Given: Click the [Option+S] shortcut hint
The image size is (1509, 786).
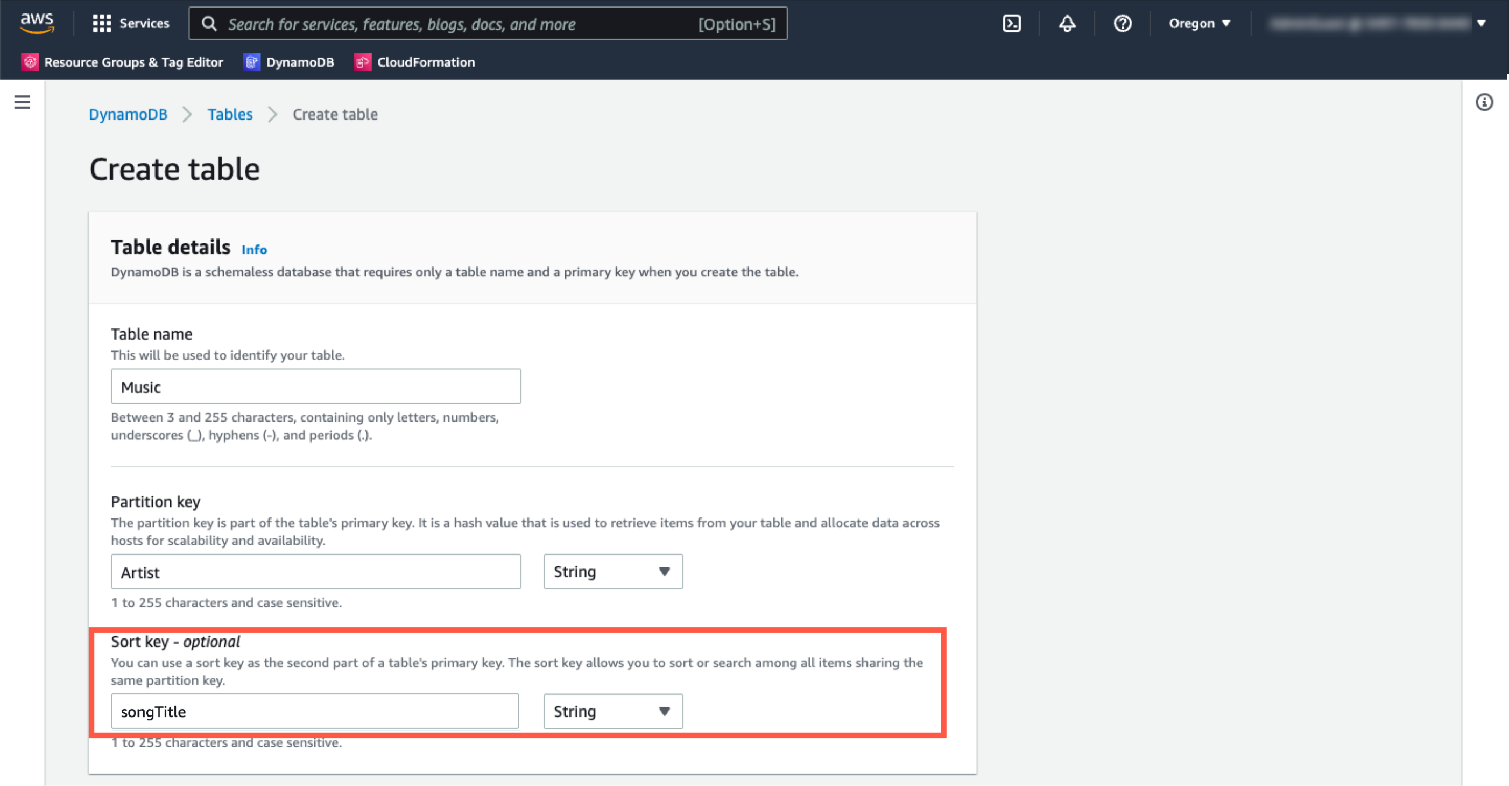Looking at the screenshot, I should [x=737, y=24].
